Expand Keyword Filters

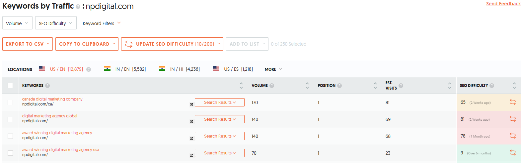(102, 23)
